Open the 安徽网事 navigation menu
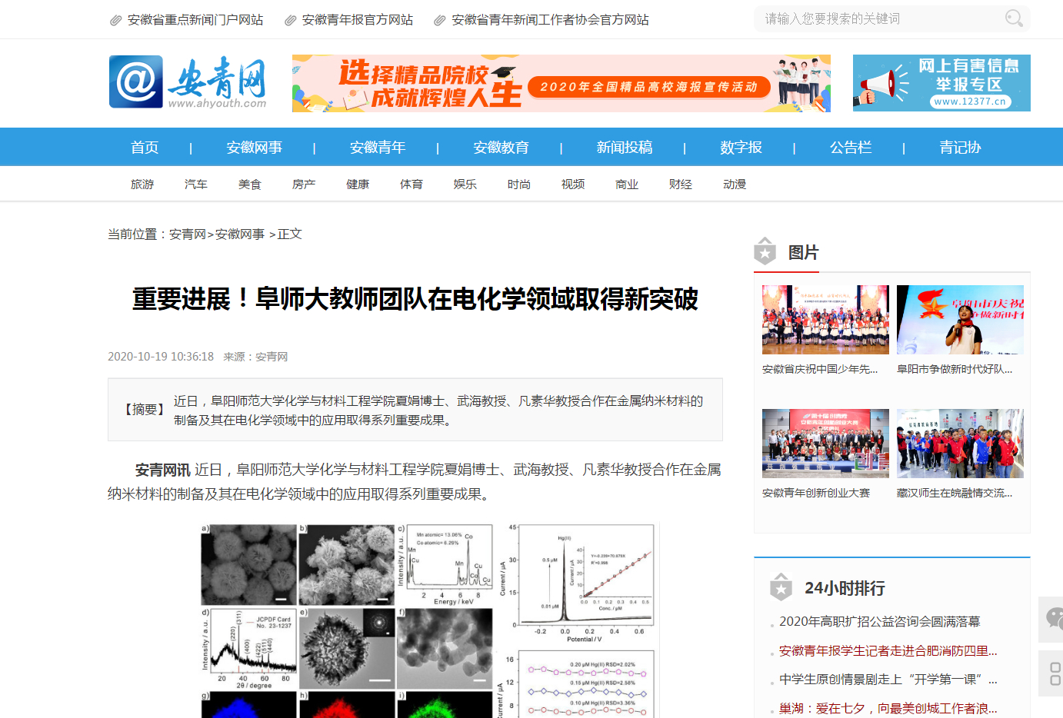The image size is (1063, 718). tap(254, 148)
